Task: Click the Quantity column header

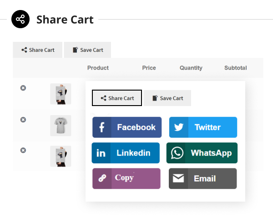Action: pyautogui.click(x=191, y=68)
